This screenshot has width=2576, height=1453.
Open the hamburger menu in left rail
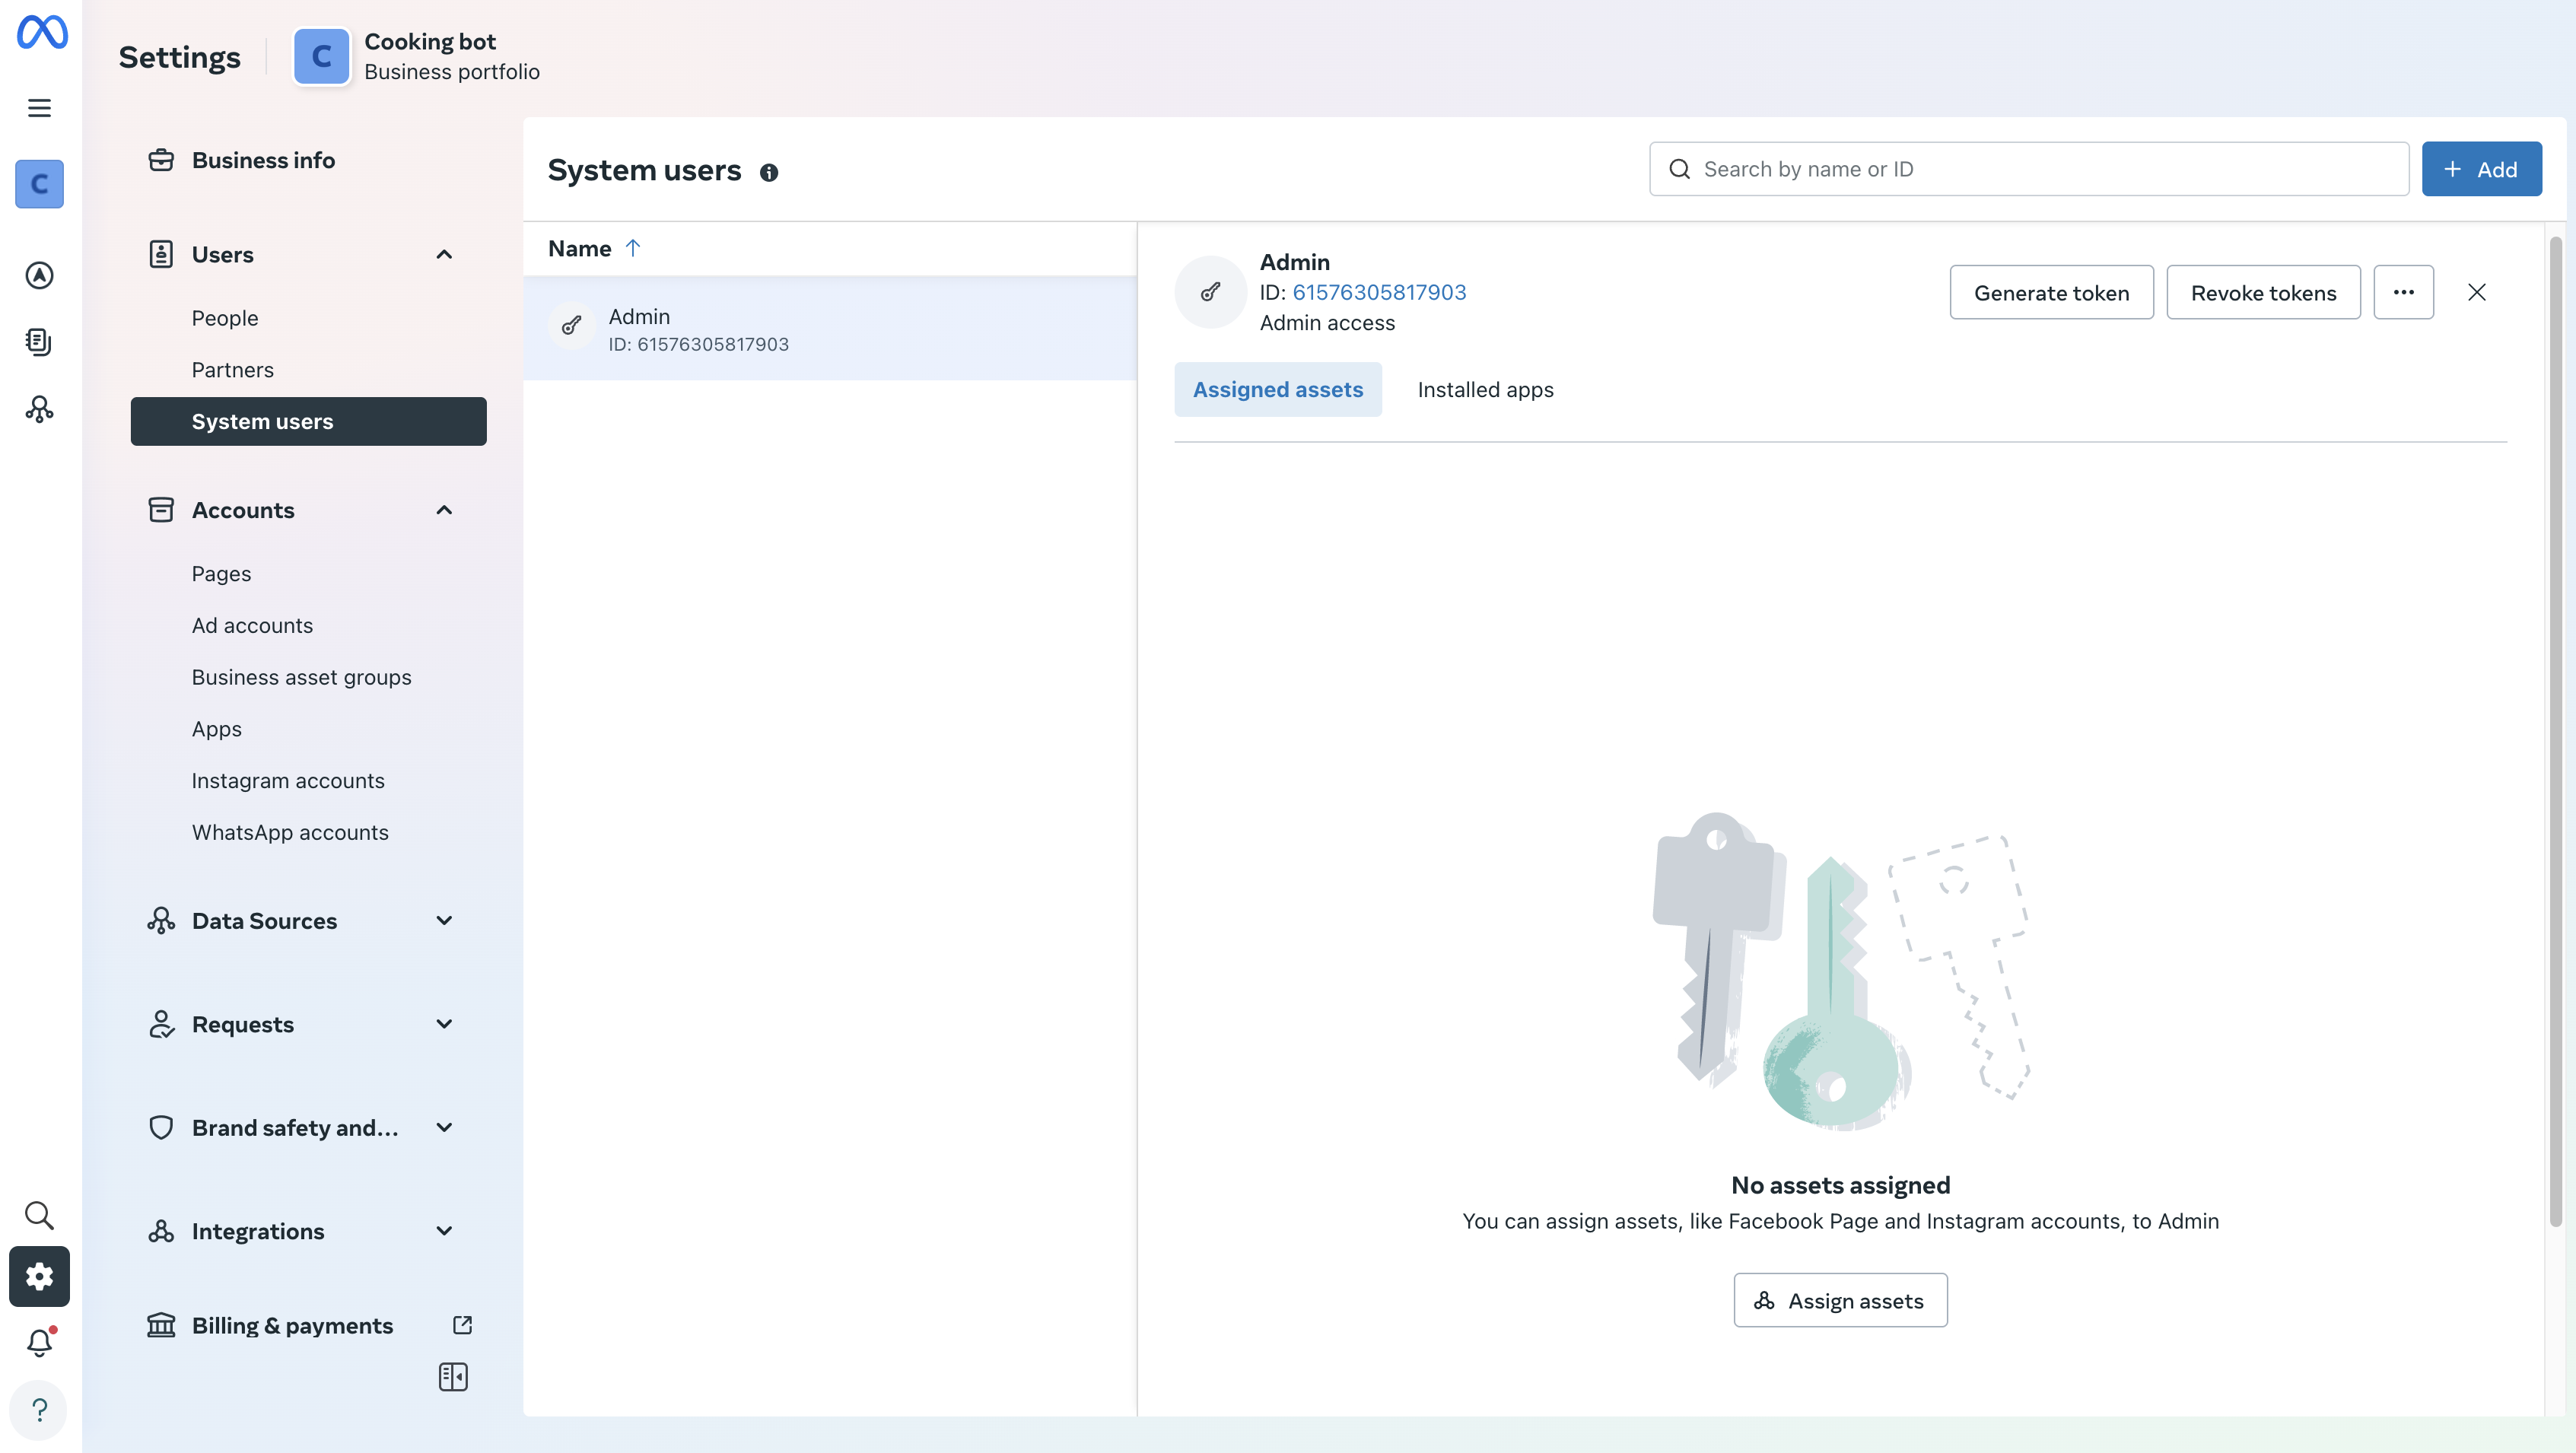tap(39, 108)
